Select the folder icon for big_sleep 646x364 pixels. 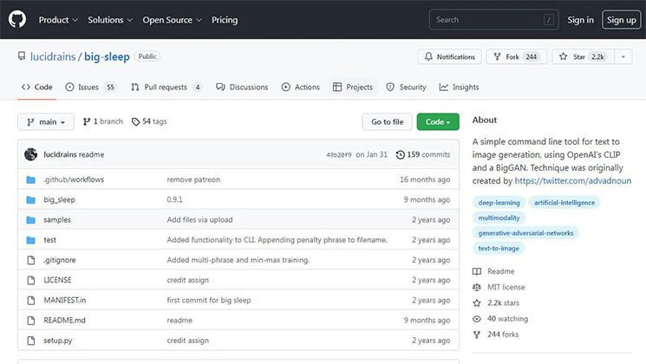tap(31, 199)
